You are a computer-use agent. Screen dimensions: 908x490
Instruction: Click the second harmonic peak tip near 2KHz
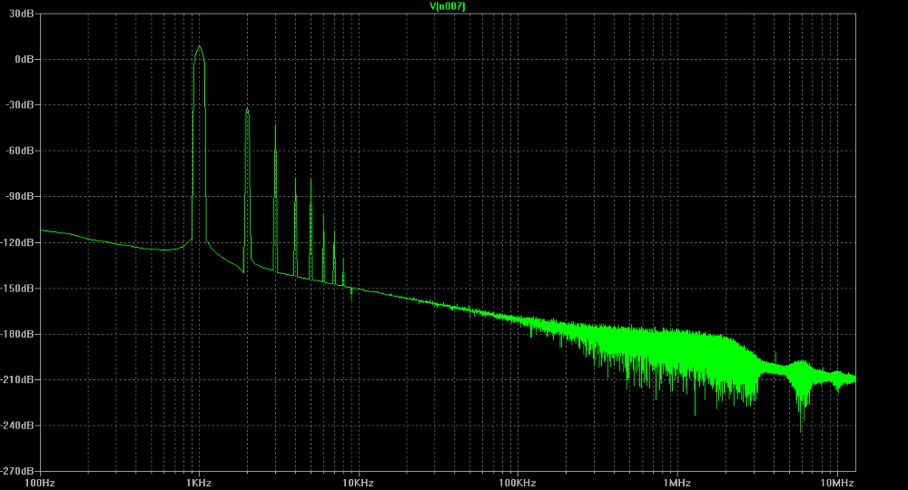point(247,108)
